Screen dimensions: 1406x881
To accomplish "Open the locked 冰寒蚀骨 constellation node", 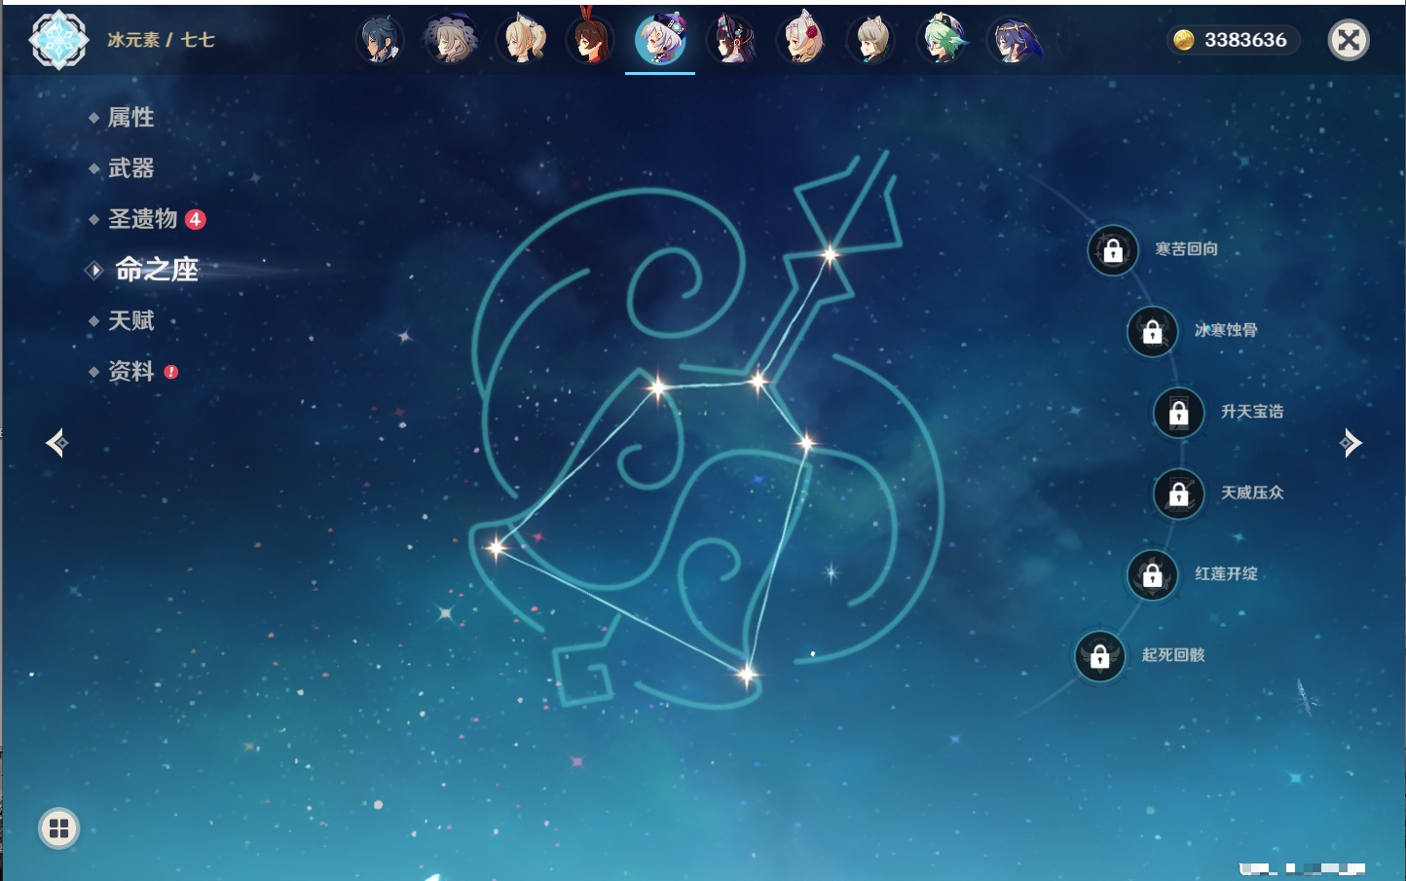I will tap(1152, 331).
